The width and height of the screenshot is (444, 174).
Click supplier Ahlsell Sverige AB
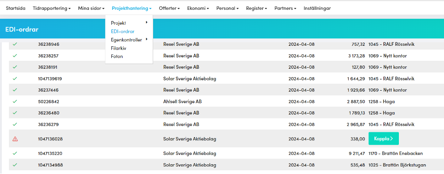[x=182, y=101]
